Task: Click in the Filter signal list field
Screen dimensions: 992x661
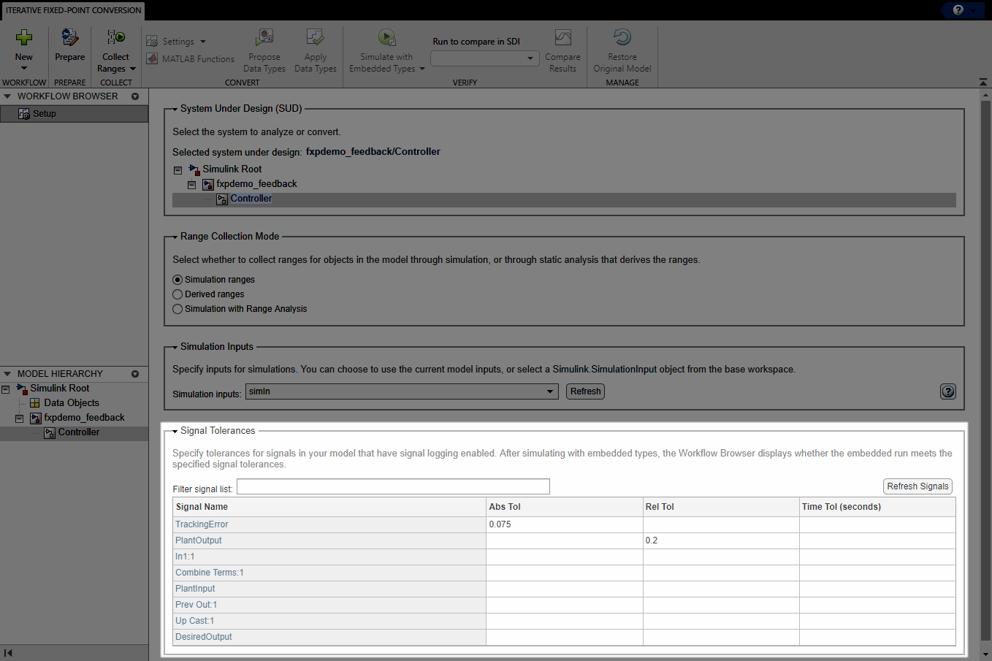Action: coord(392,486)
